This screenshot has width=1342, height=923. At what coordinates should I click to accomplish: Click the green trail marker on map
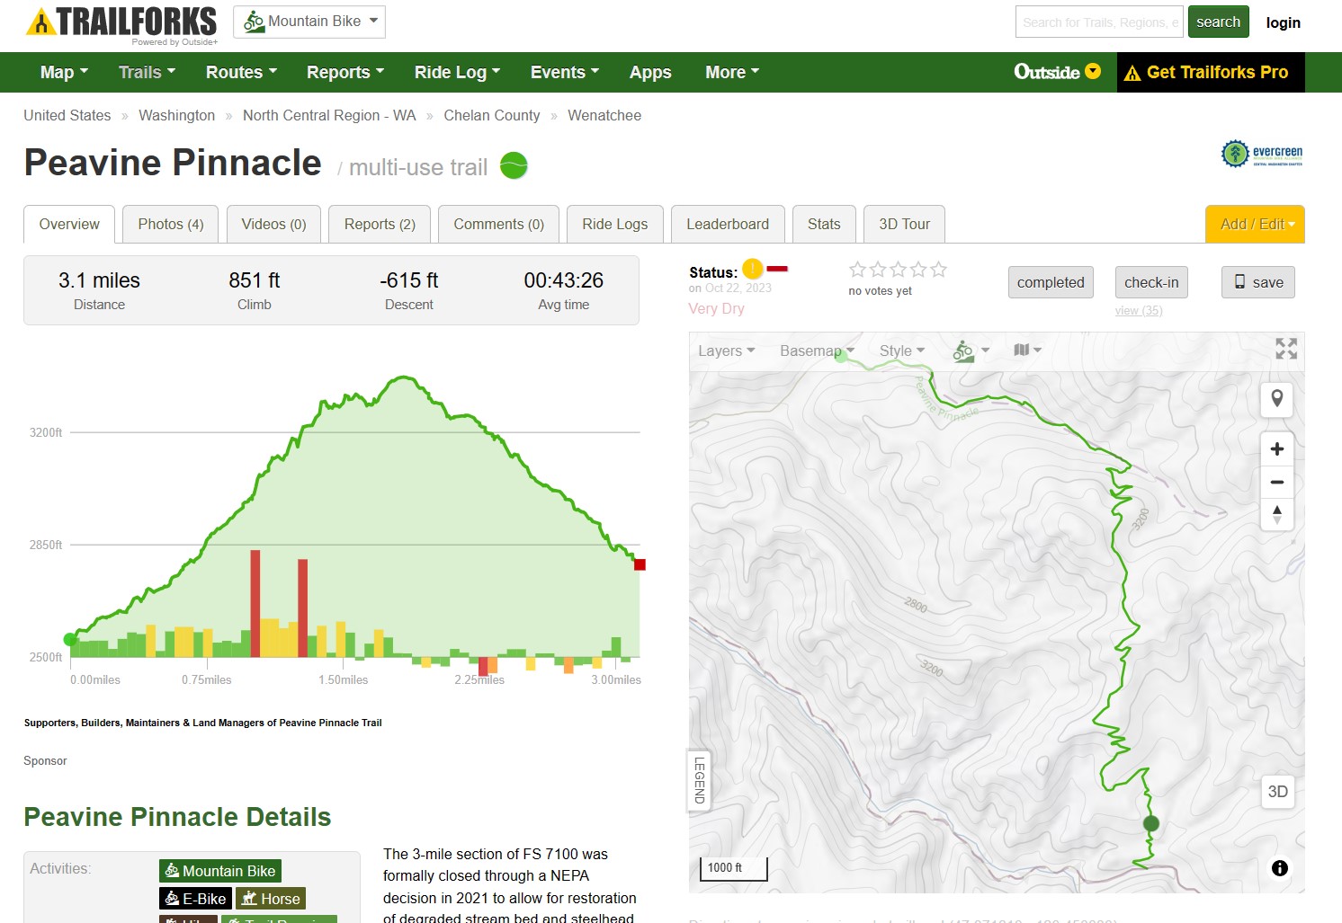point(1151,823)
